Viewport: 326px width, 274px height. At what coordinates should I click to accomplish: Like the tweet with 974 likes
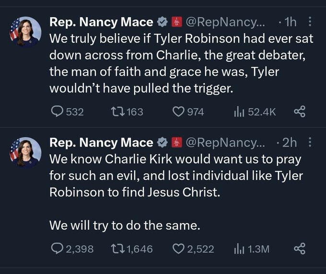179,112
